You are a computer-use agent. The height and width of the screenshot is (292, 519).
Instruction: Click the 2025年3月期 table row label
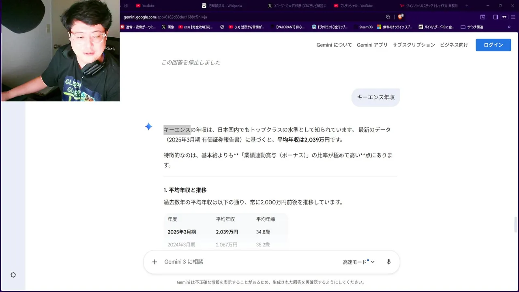tap(182, 232)
